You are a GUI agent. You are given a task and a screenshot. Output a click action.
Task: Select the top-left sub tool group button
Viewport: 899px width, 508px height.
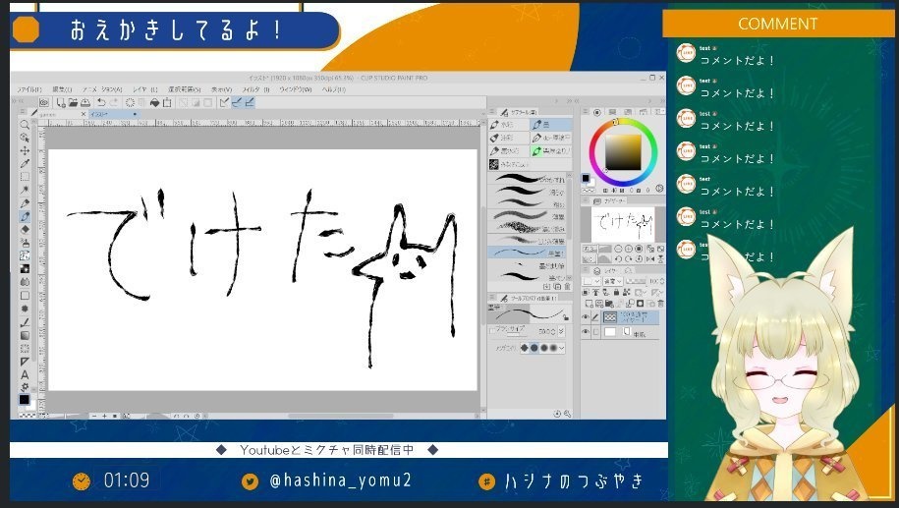[x=508, y=125]
